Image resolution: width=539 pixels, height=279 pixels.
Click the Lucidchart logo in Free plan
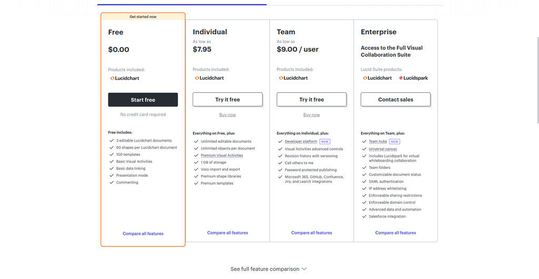(125, 78)
